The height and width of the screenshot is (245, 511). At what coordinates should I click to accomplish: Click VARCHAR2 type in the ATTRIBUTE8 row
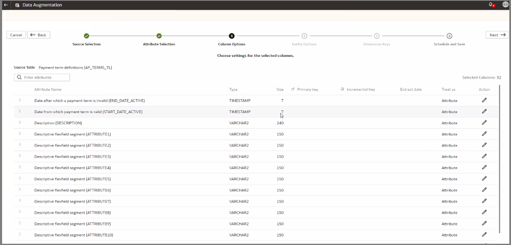tap(239, 212)
